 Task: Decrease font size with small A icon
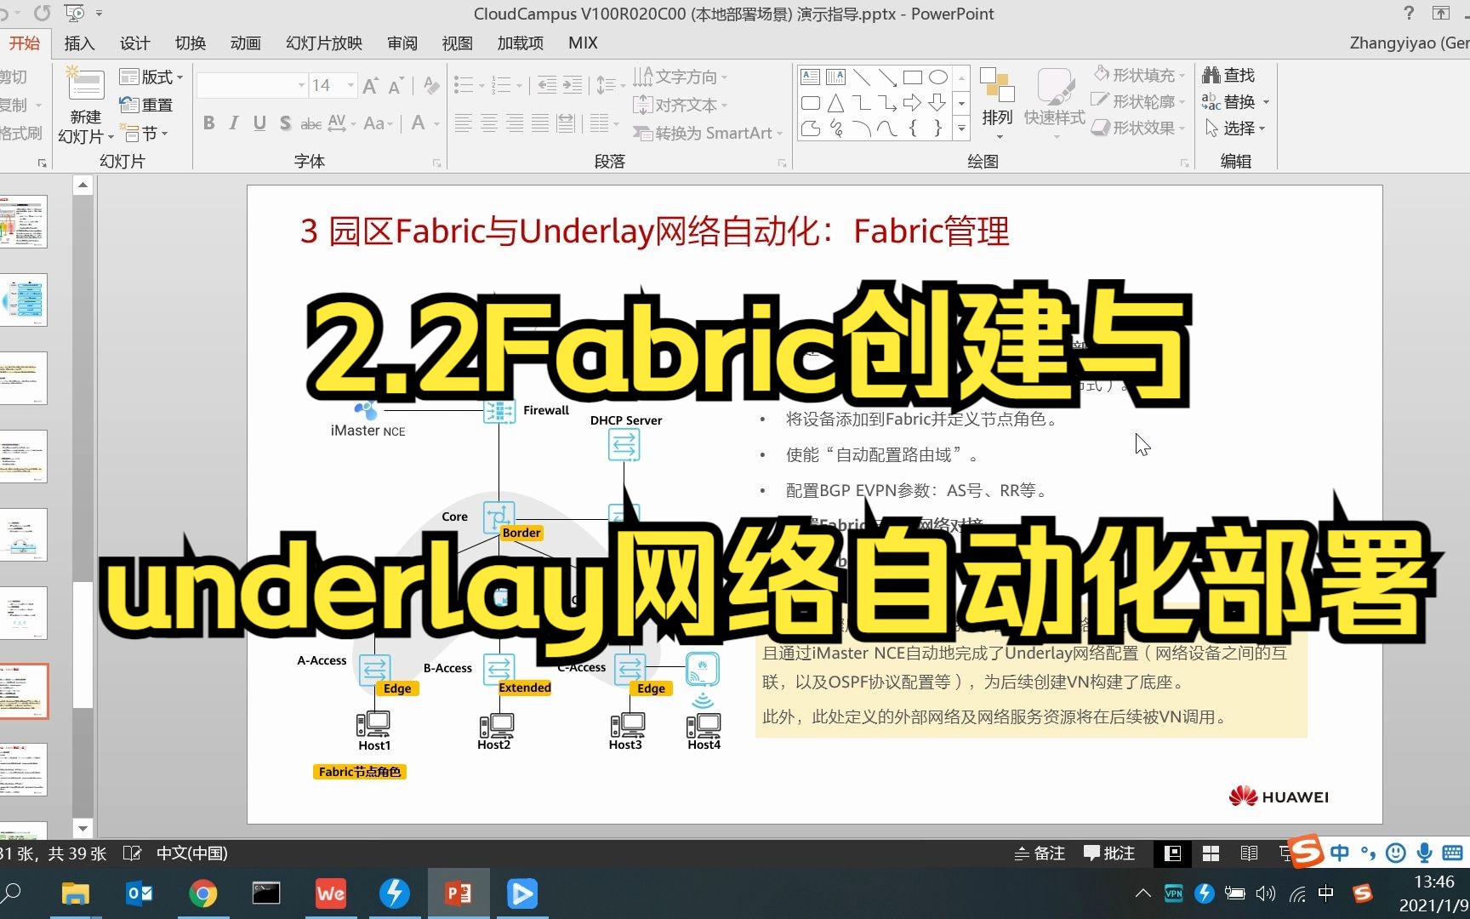[396, 85]
